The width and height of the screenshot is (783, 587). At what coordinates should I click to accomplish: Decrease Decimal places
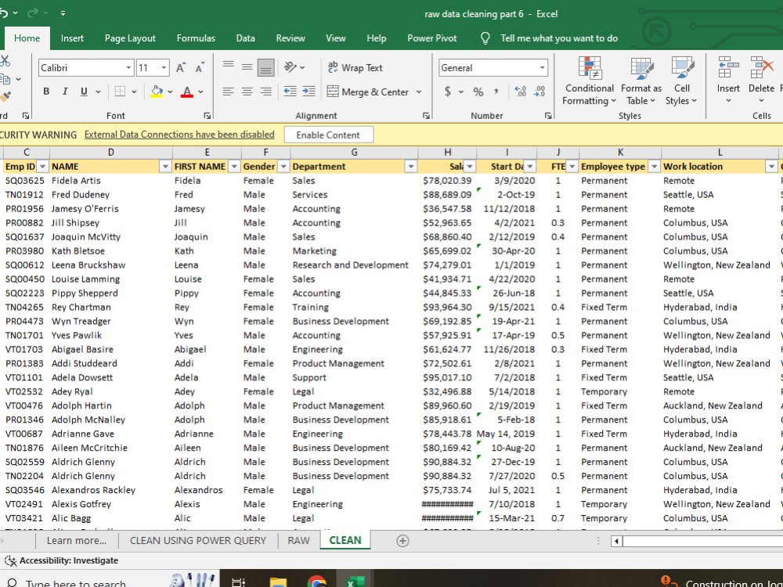tap(539, 92)
